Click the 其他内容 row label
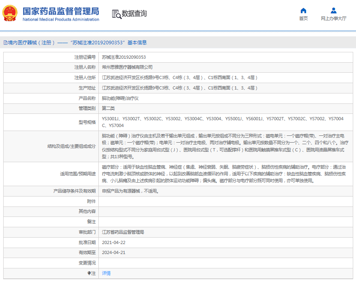This screenshot has width=356, height=282. coord(87,212)
